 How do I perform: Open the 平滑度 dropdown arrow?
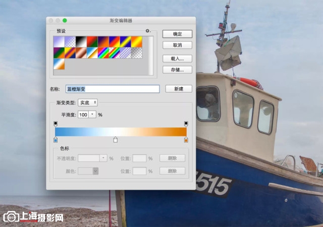click(x=92, y=115)
